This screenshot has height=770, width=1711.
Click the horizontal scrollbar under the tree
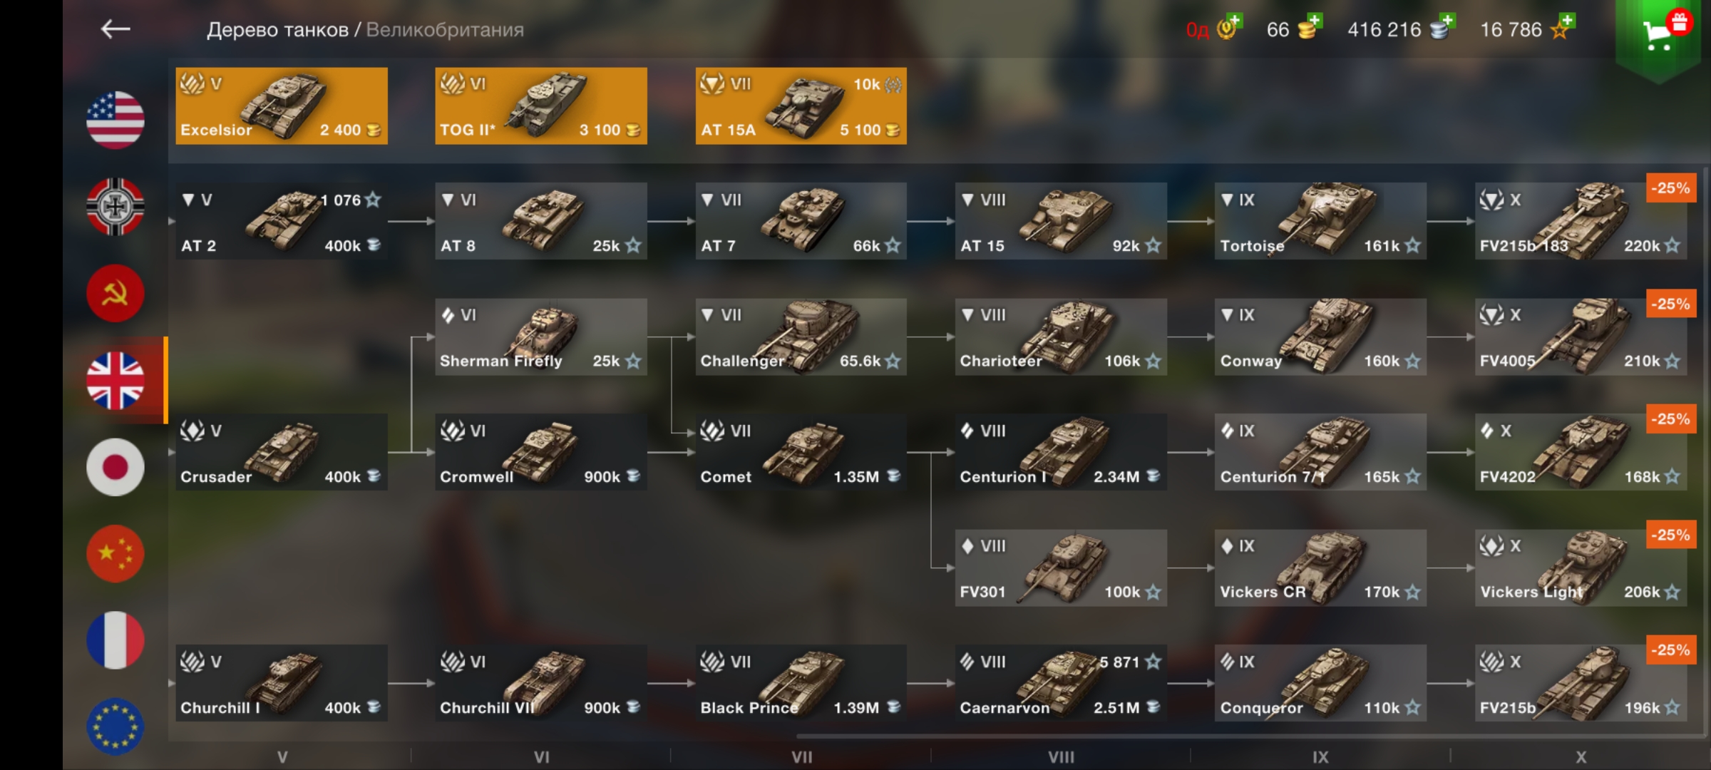coord(1248,736)
